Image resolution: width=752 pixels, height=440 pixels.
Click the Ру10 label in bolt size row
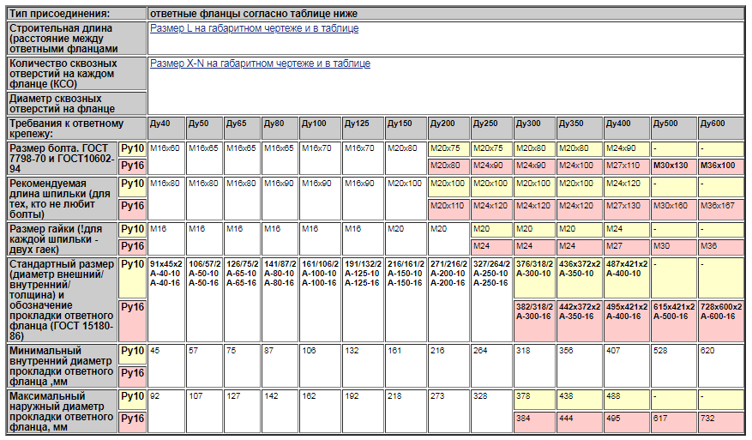(133, 149)
